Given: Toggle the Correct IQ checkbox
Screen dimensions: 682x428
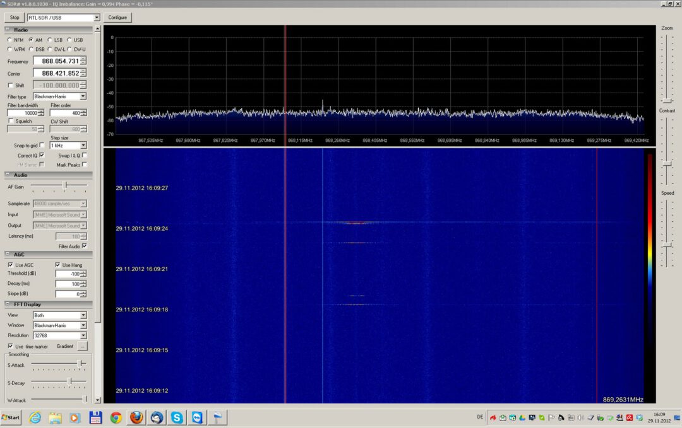Looking at the screenshot, I should tap(42, 155).
